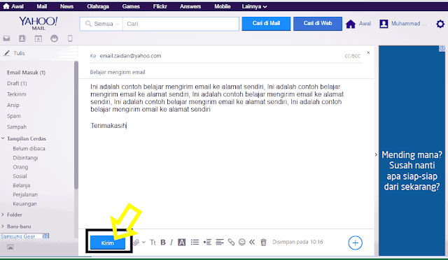Open the text color tool
448x260 pixels.
tap(182, 243)
